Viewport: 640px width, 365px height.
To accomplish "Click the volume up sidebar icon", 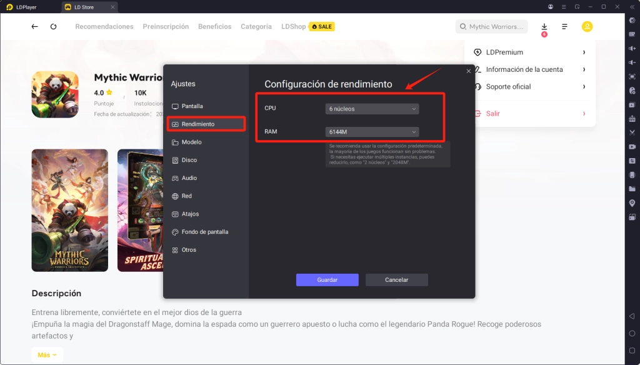I will tap(632, 49).
